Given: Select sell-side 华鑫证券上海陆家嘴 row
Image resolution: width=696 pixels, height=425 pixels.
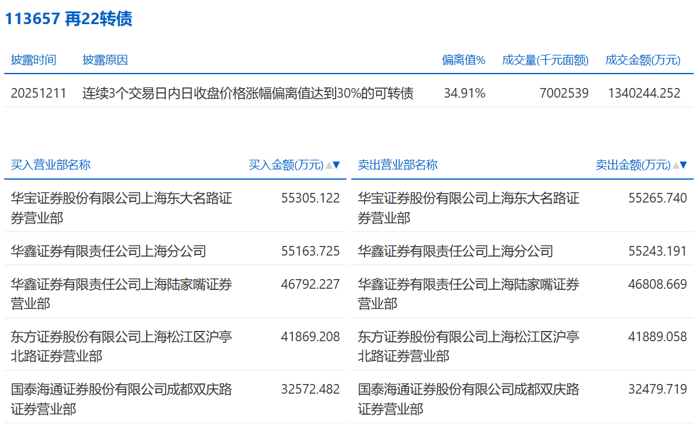Looking at the screenshot, I should pyautogui.click(x=522, y=294).
